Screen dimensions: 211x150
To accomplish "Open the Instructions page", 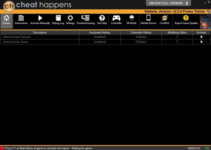I will point(21,20).
